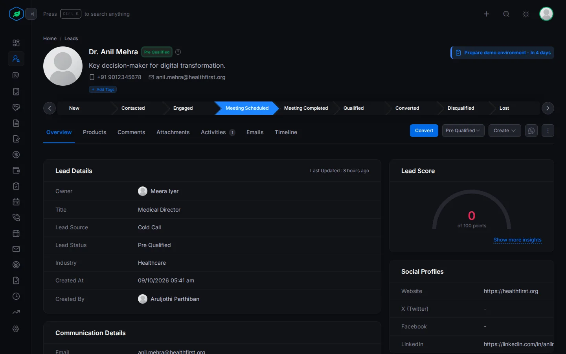This screenshot has width=566, height=354.
Task: Open the mail envelope sidebar icon
Action: pyautogui.click(x=16, y=249)
